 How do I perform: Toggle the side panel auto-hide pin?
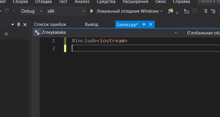point(19,25)
